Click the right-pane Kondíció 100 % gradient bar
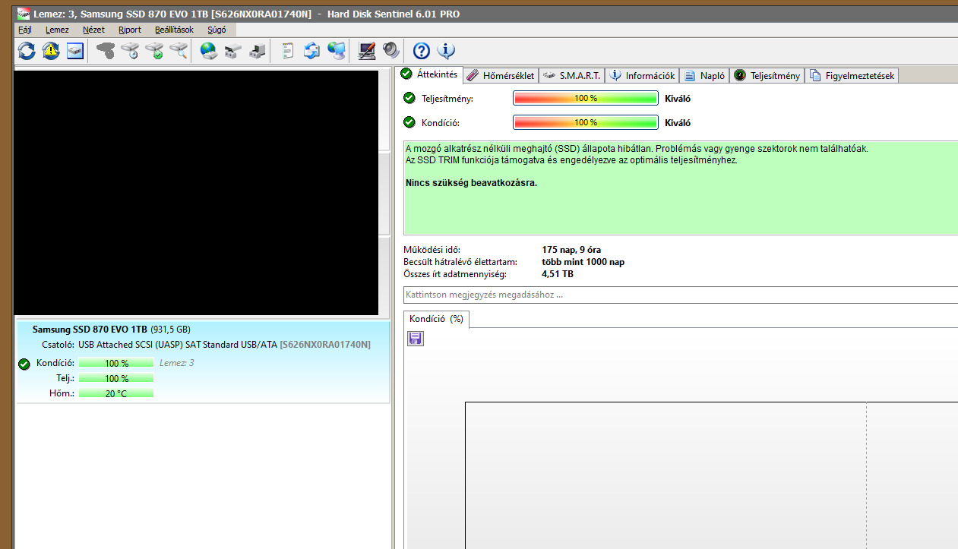The height and width of the screenshot is (549, 958). coord(586,122)
